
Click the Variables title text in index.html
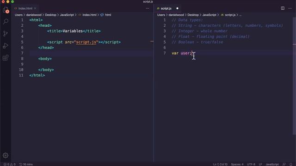pyautogui.click(x=73, y=31)
